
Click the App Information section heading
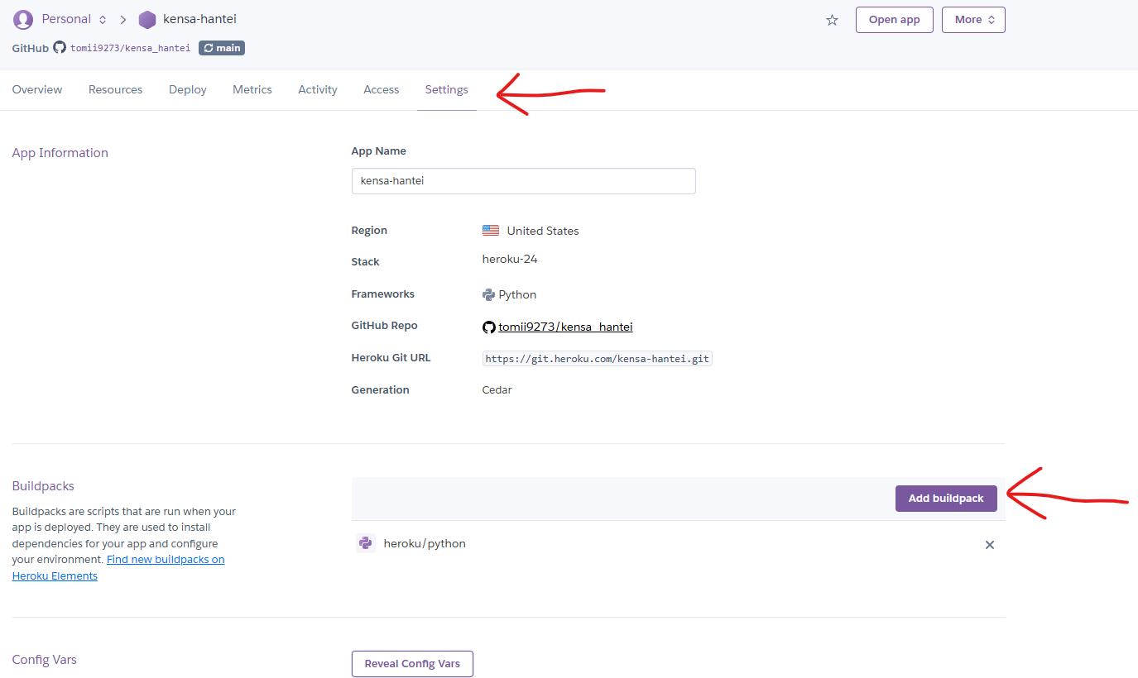60,153
